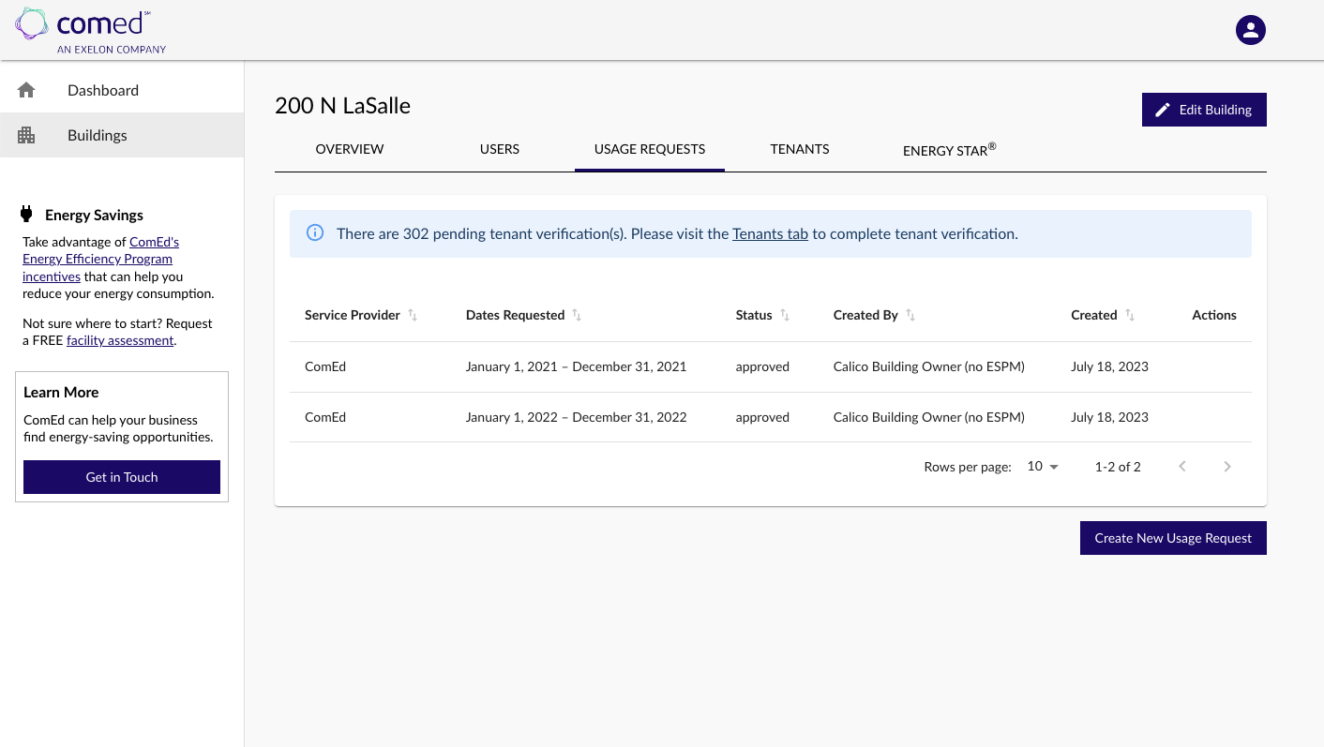Sort by Dates Requested arrow icon
1324x747 pixels.
pyautogui.click(x=577, y=315)
